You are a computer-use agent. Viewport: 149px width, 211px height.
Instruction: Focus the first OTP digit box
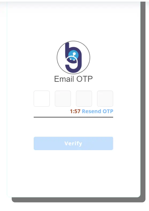(42, 99)
